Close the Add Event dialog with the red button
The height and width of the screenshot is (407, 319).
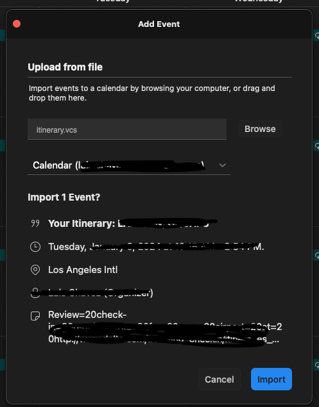[x=17, y=24]
